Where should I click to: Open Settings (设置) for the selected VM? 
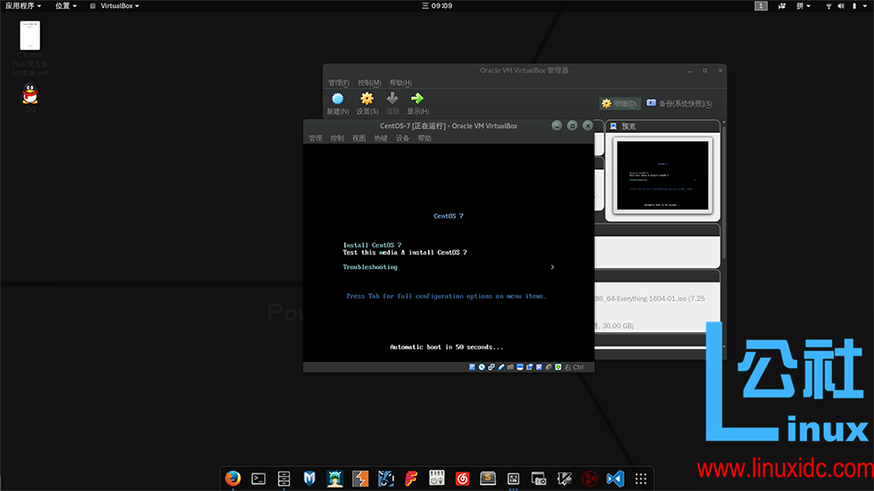pyautogui.click(x=367, y=99)
